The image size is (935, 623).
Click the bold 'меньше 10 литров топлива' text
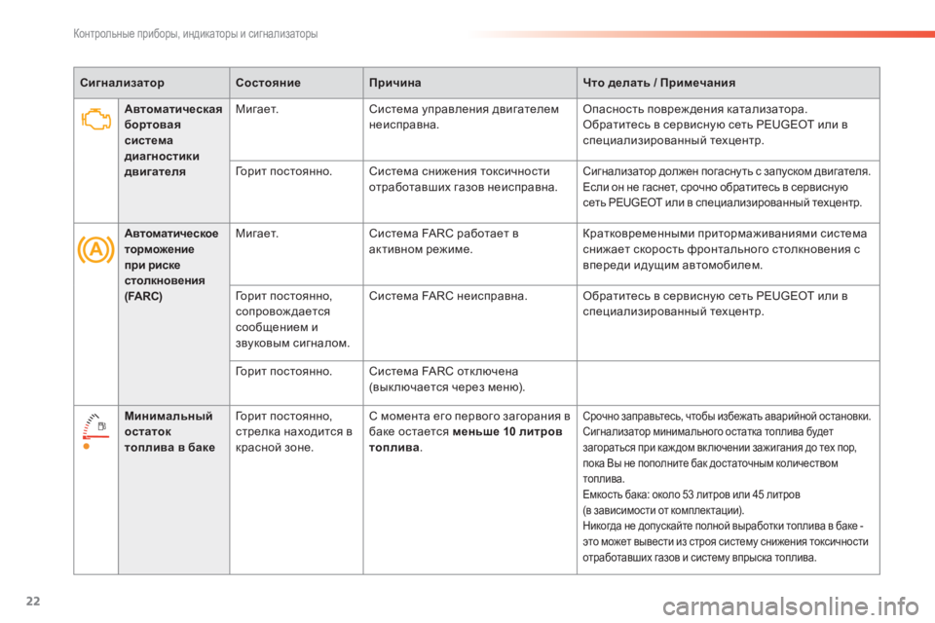[466, 439]
